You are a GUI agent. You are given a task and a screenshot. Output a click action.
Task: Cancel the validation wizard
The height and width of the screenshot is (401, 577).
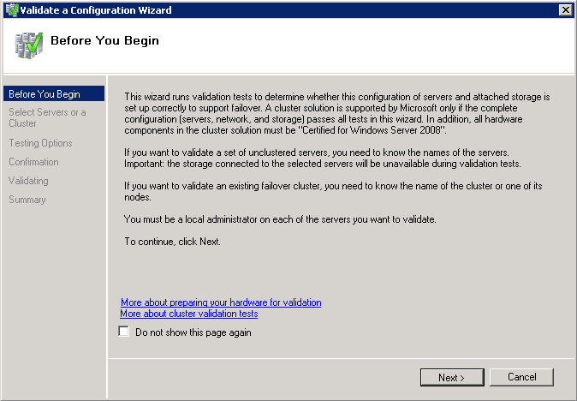coord(522,377)
